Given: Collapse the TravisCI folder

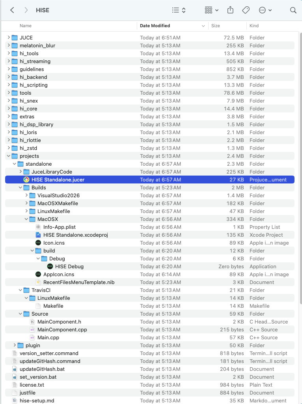Looking at the screenshot, I should (21, 290).
